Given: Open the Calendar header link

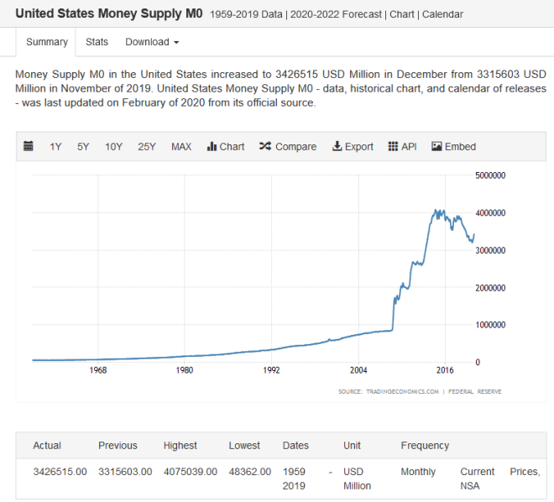Looking at the screenshot, I should [442, 14].
